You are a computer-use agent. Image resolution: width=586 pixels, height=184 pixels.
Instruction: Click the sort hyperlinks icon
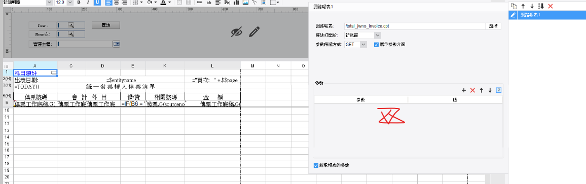(x=541, y=6)
